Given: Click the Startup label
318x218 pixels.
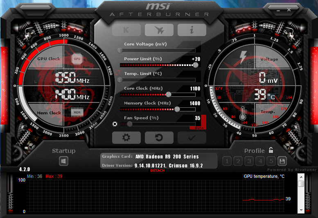Looking at the screenshot, I should (64, 151).
